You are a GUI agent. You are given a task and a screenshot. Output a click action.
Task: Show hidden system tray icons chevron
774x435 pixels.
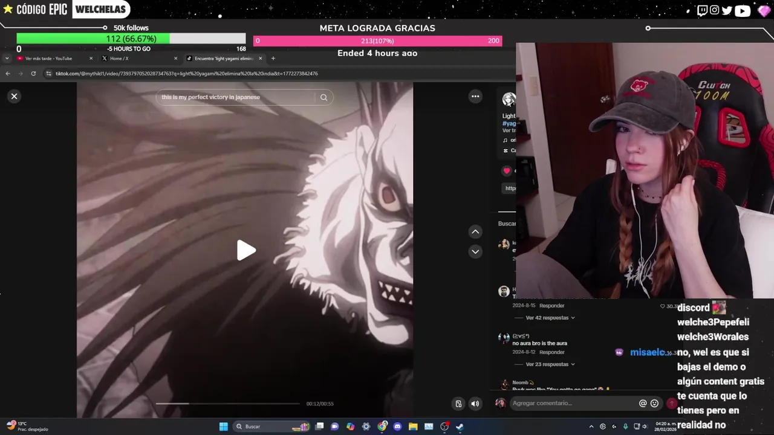pyautogui.click(x=591, y=427)
